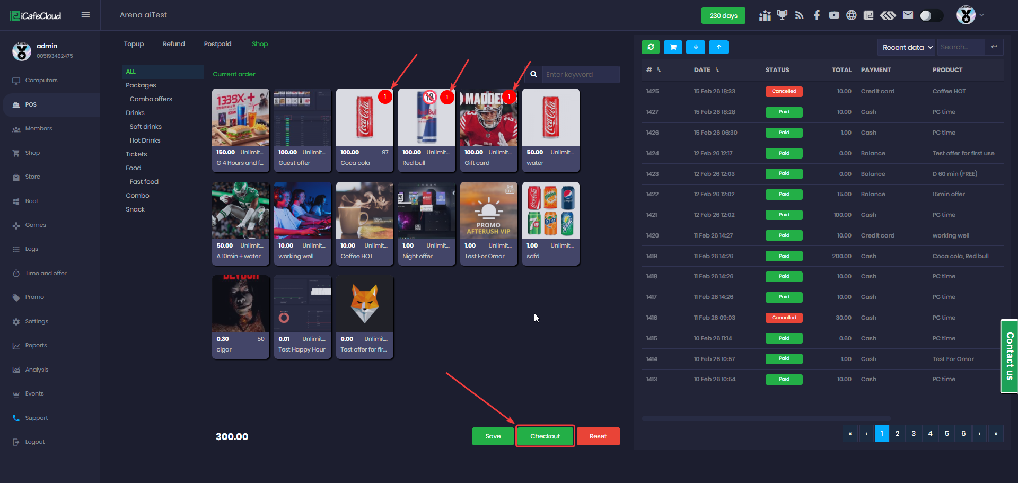Click the Save order button

(493, 436)
